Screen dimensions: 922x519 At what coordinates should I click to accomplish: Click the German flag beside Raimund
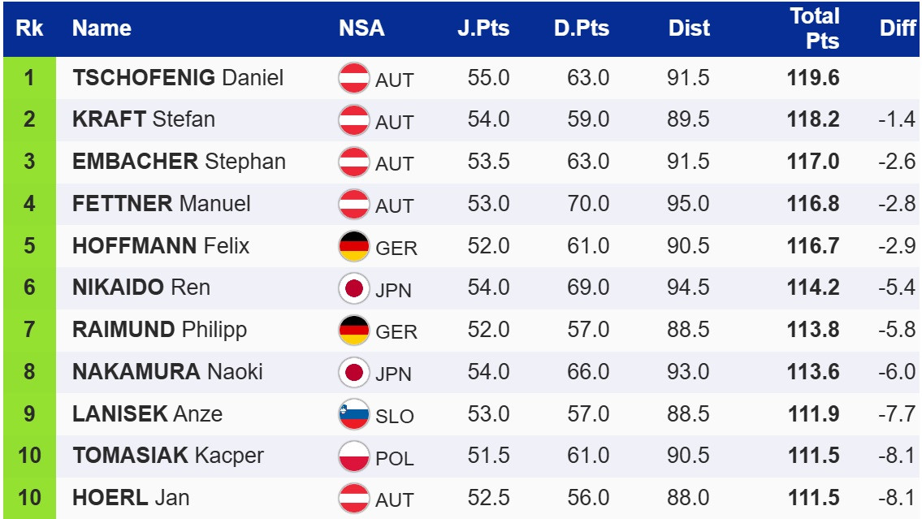(x=354, y=331)
